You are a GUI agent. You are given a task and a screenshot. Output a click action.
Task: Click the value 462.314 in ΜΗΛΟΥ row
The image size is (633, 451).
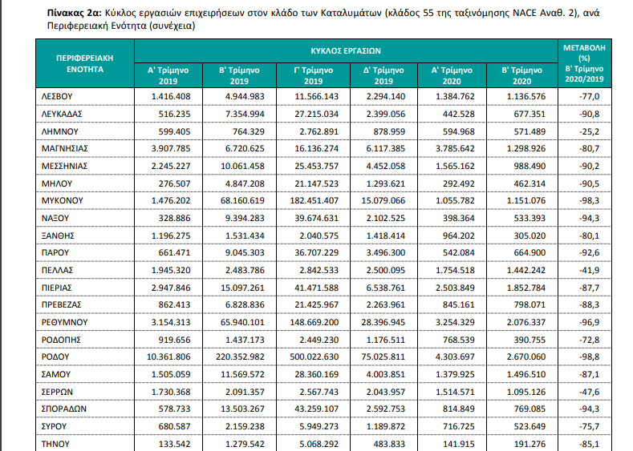[530, 183]
